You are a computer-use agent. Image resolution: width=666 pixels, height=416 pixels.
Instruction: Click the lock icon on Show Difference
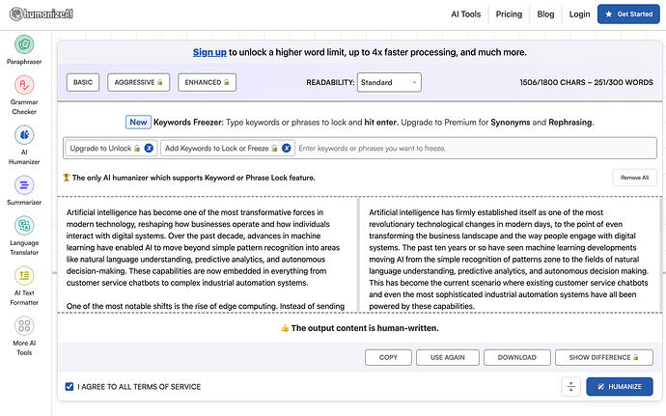point(636,357)
